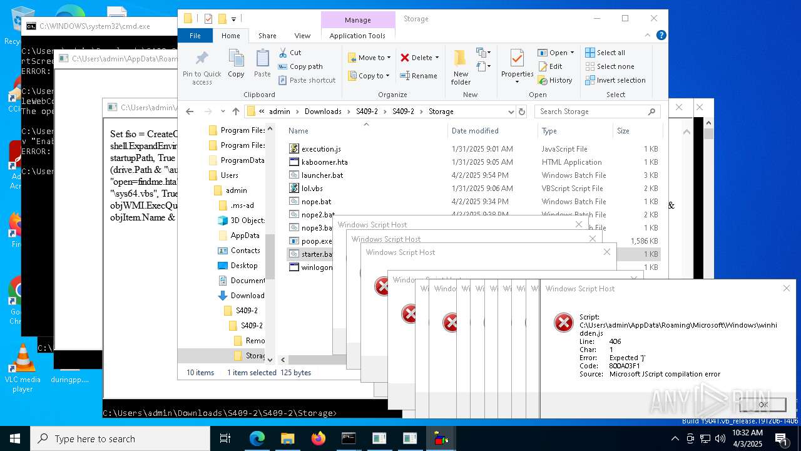
Task: Switch to View ribbon tab
Action: [x=302, y=36]
